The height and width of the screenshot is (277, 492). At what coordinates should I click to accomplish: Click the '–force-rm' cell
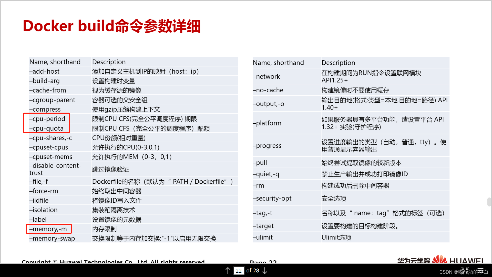click(x=60, y=191)
